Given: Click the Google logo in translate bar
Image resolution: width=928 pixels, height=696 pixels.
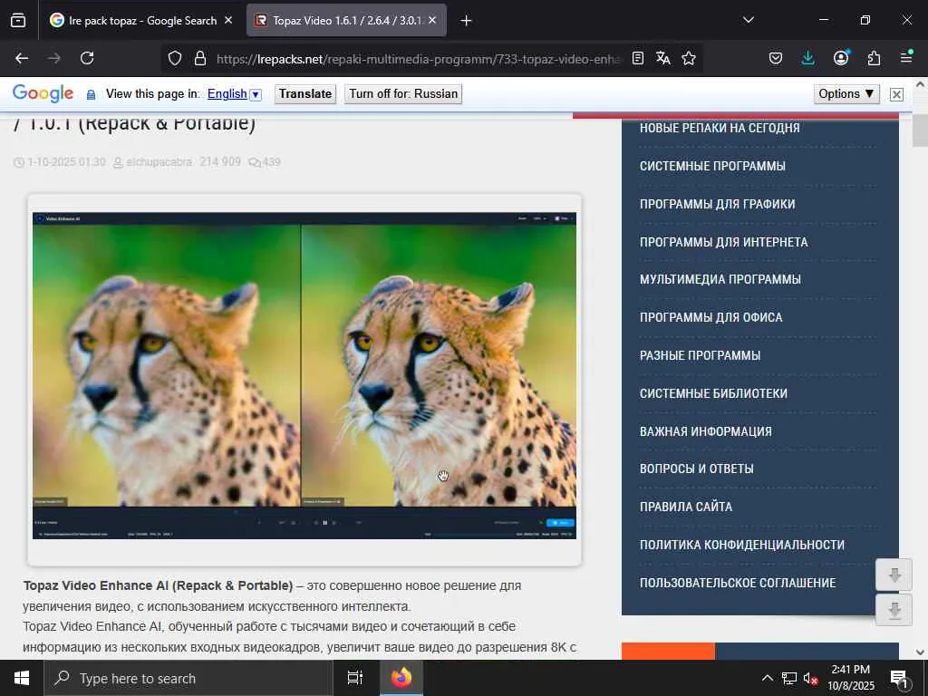Looking at the screenshot, I should click(x=43, y=93).
